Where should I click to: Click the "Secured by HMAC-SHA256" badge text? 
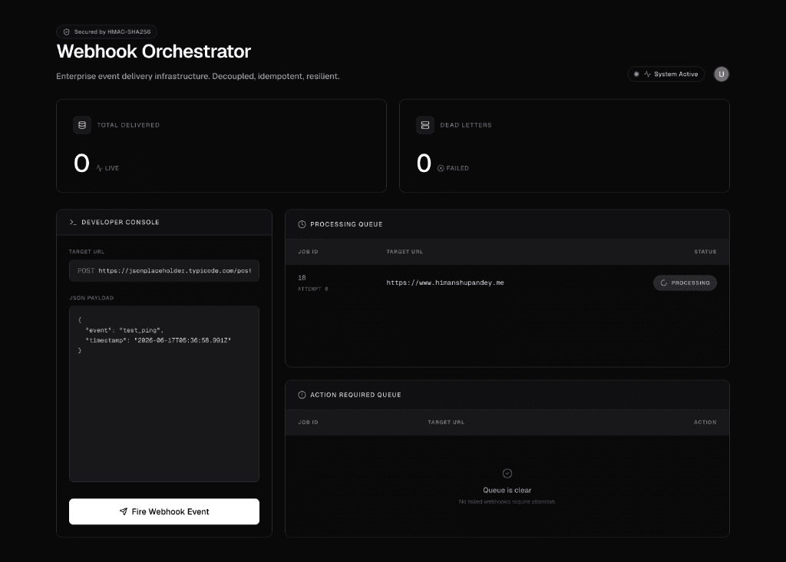click(x=112, y=31)
